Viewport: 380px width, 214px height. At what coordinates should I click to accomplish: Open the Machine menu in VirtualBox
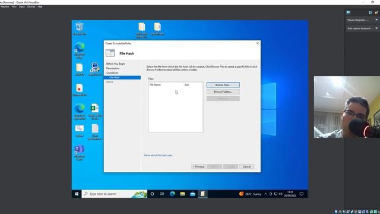[5, 7]
